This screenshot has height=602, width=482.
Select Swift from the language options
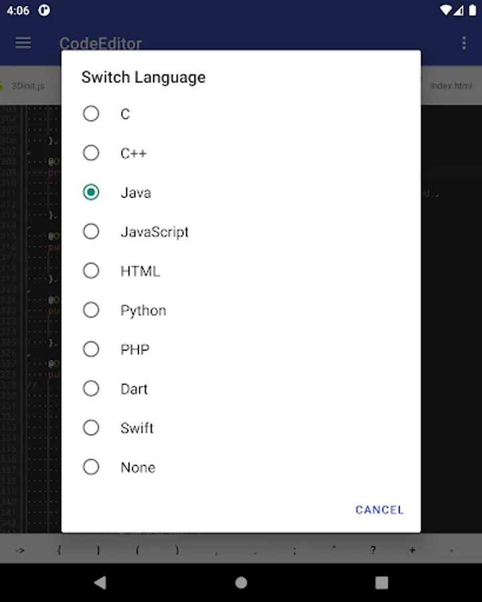click(x=91, y=428)
